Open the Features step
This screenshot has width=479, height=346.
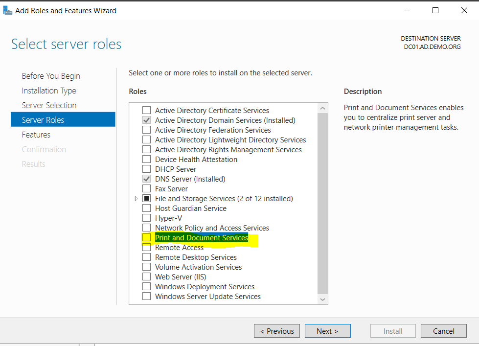point(36,135)
